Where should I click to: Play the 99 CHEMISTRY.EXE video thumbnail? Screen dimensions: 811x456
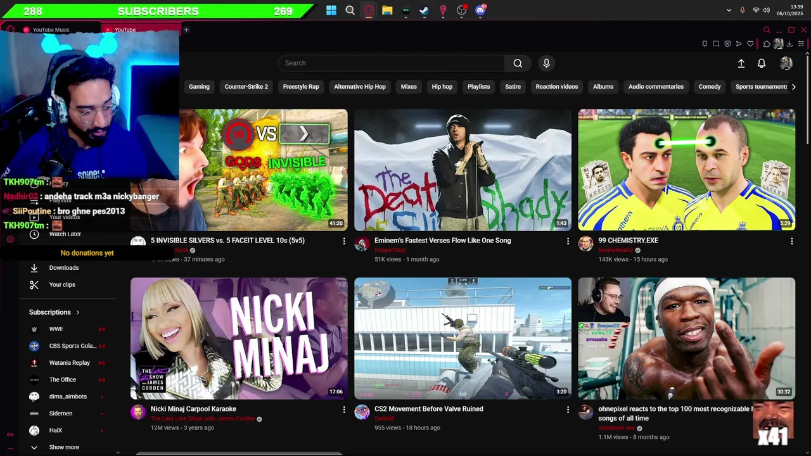pyautogui.click(x=687, y=170)
